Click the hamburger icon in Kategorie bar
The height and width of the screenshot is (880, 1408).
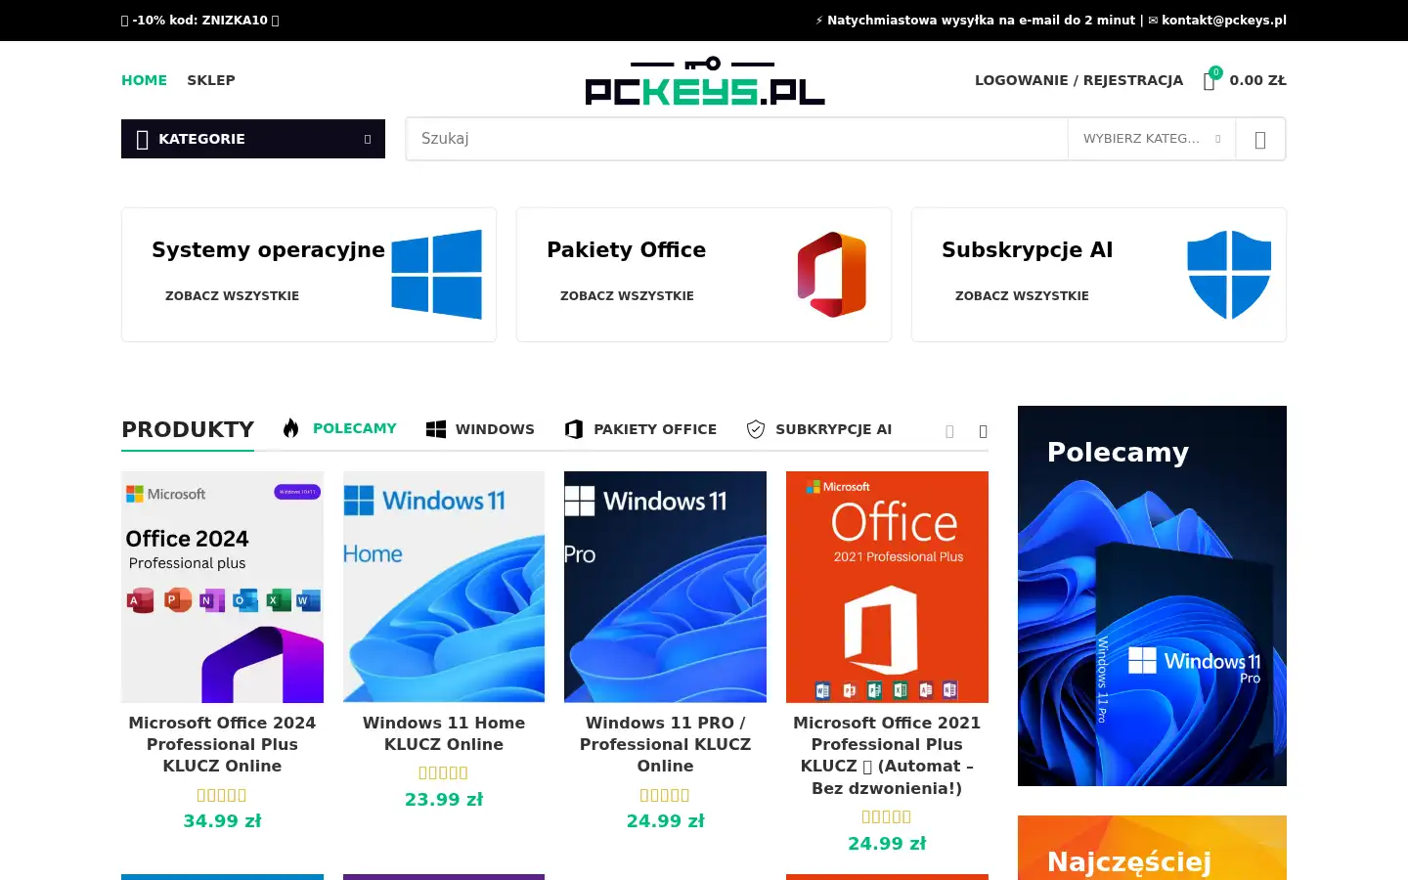[142, 140]
